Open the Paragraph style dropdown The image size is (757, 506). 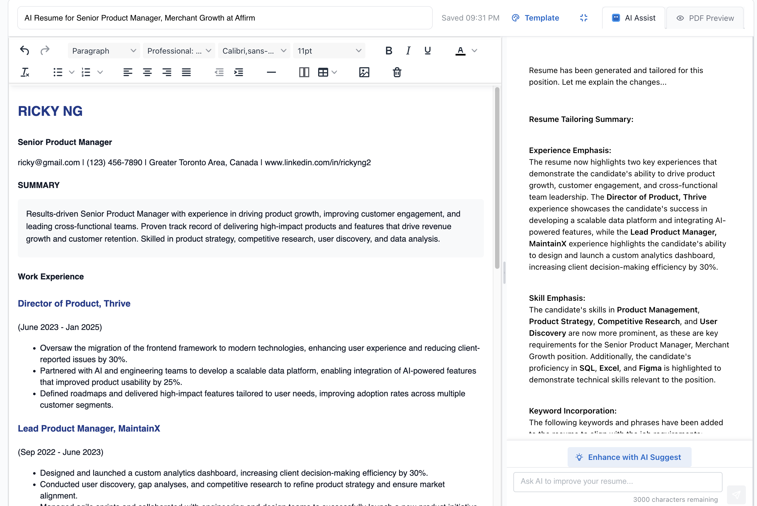point(103,50)
